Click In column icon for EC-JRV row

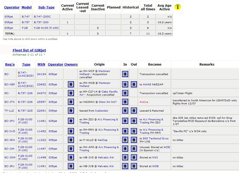[x=125, y=166]
